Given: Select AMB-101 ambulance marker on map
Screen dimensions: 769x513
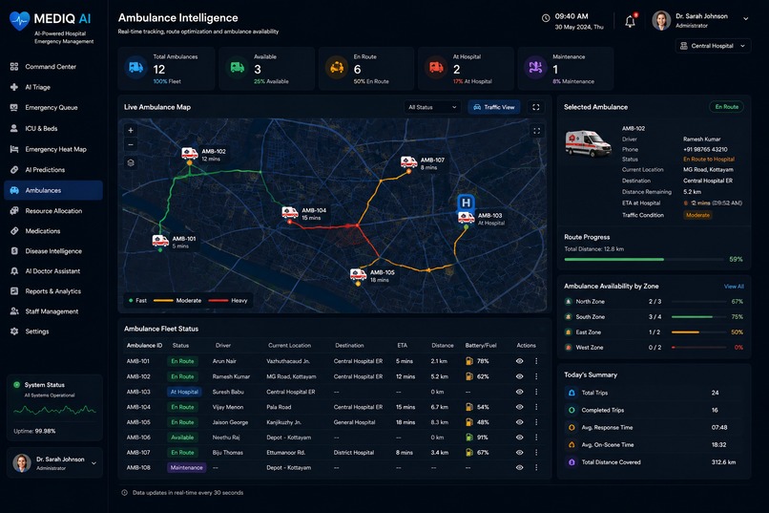Looking at the screenshot, I should (x=160, y=241).
